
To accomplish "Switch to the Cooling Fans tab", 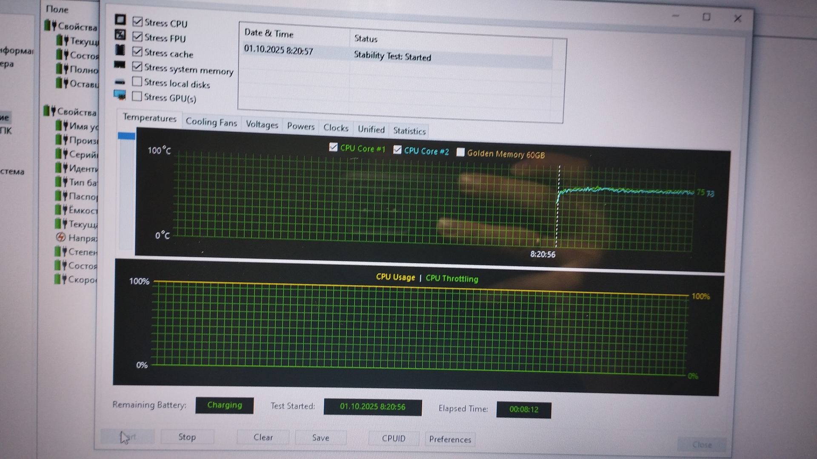I will [x=211, y=122].
